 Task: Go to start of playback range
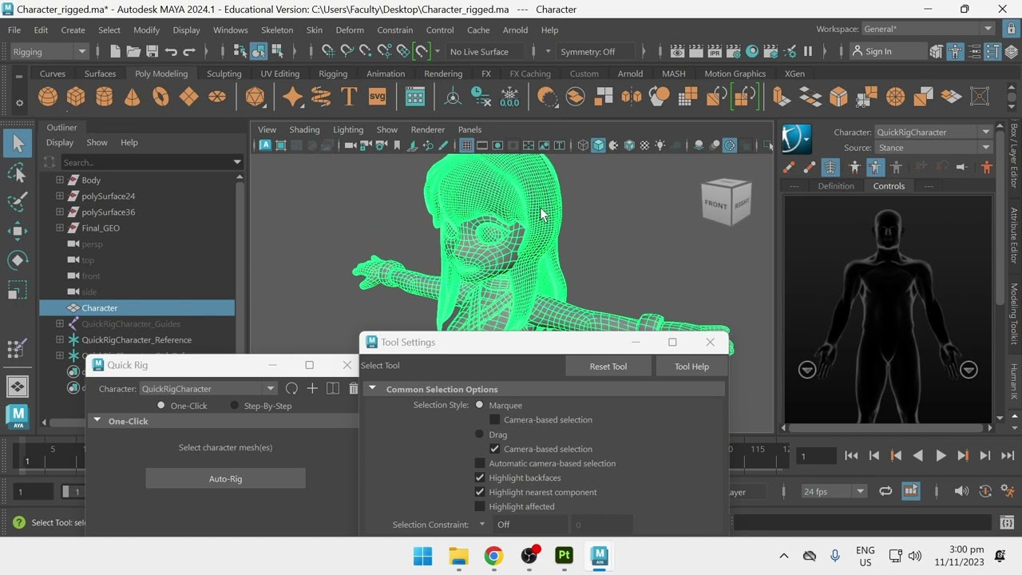(x=851, y=455)
